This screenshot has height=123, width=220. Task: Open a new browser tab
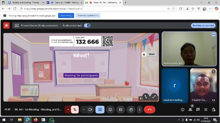125,2
